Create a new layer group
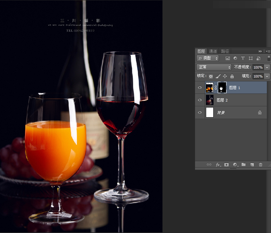 point(244,165)
